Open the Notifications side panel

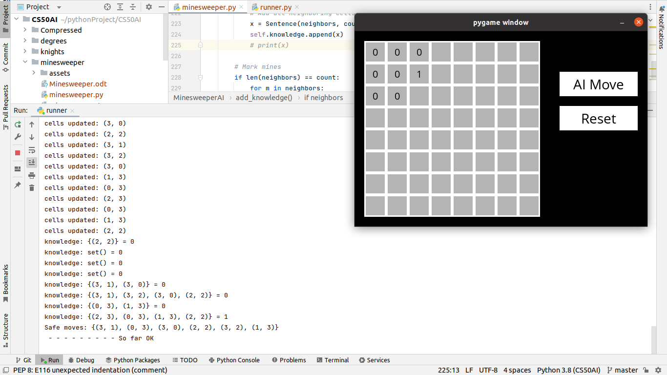(x=662, y=28)
